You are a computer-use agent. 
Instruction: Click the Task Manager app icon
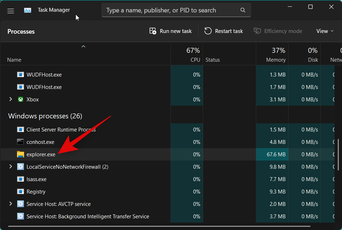click(x=28, y=10)
